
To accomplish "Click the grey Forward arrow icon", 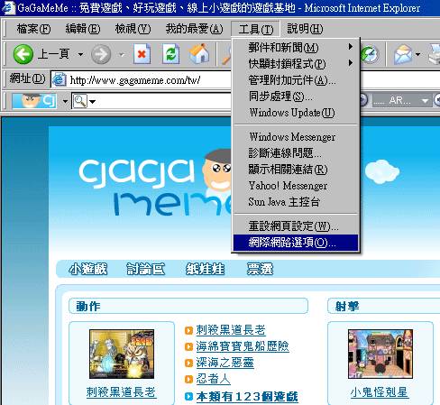I will [x=101, y=54].
